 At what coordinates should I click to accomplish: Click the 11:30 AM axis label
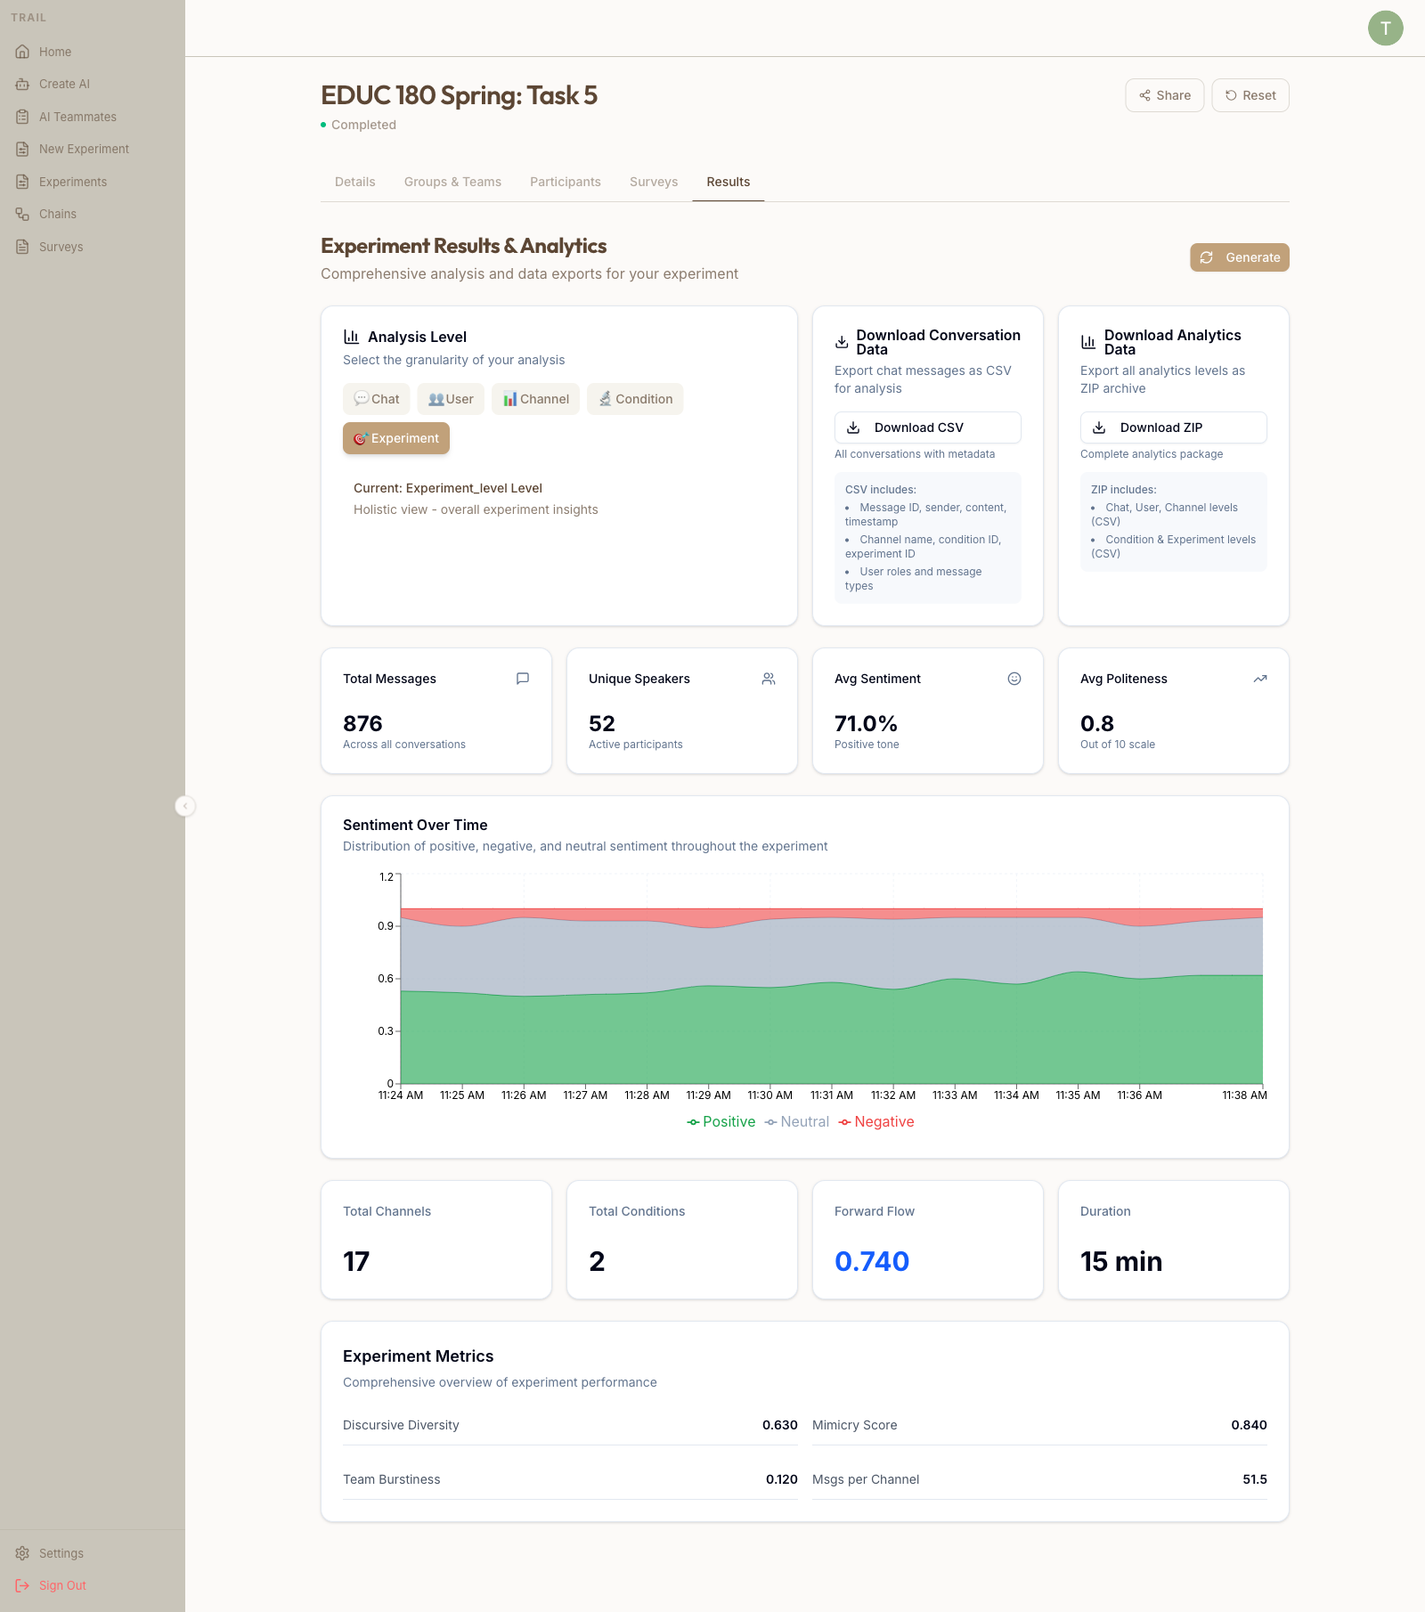(770, 1095)
